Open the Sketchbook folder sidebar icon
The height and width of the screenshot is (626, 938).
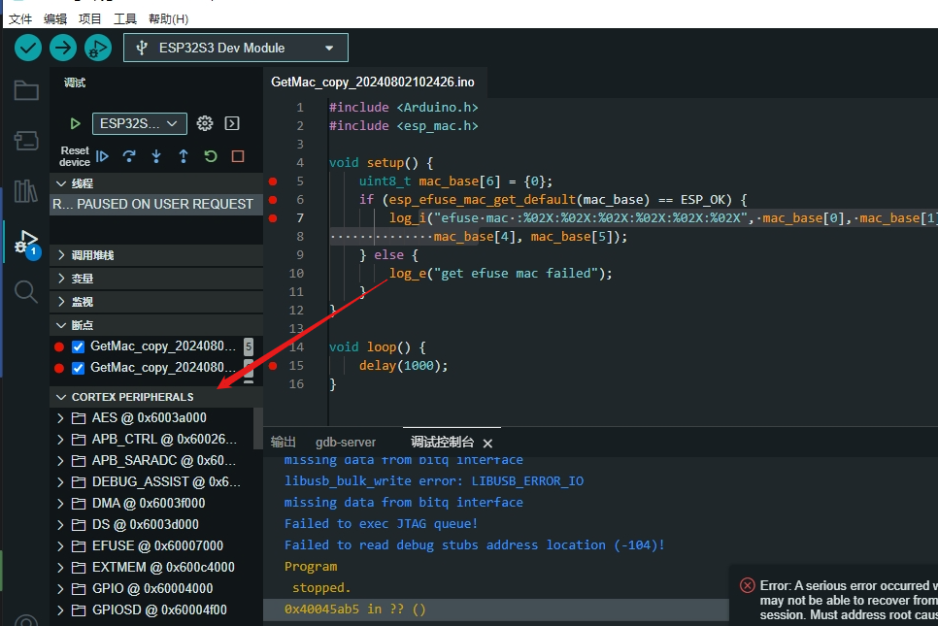(x=25, y=91)
